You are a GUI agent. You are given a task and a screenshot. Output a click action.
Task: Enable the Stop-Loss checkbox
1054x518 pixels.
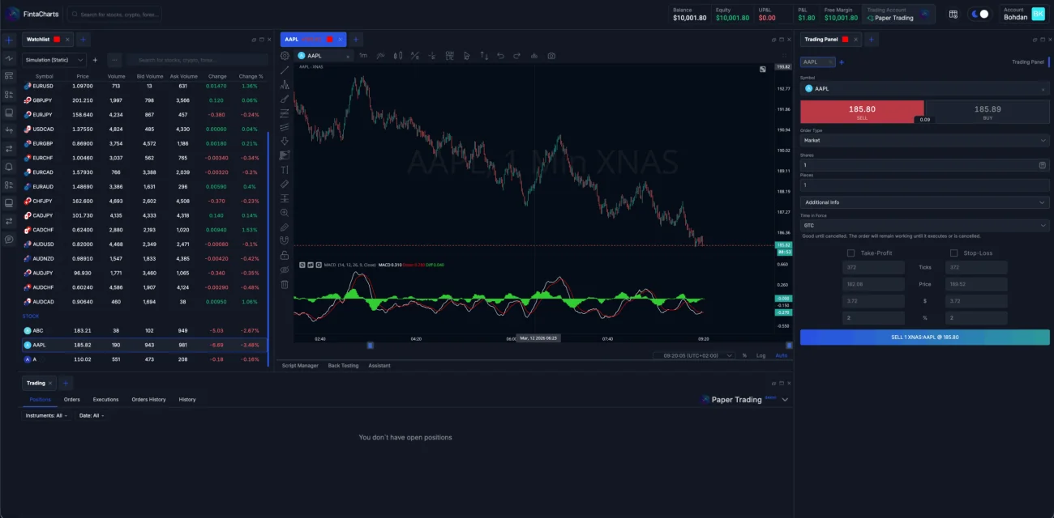(953, 253)
